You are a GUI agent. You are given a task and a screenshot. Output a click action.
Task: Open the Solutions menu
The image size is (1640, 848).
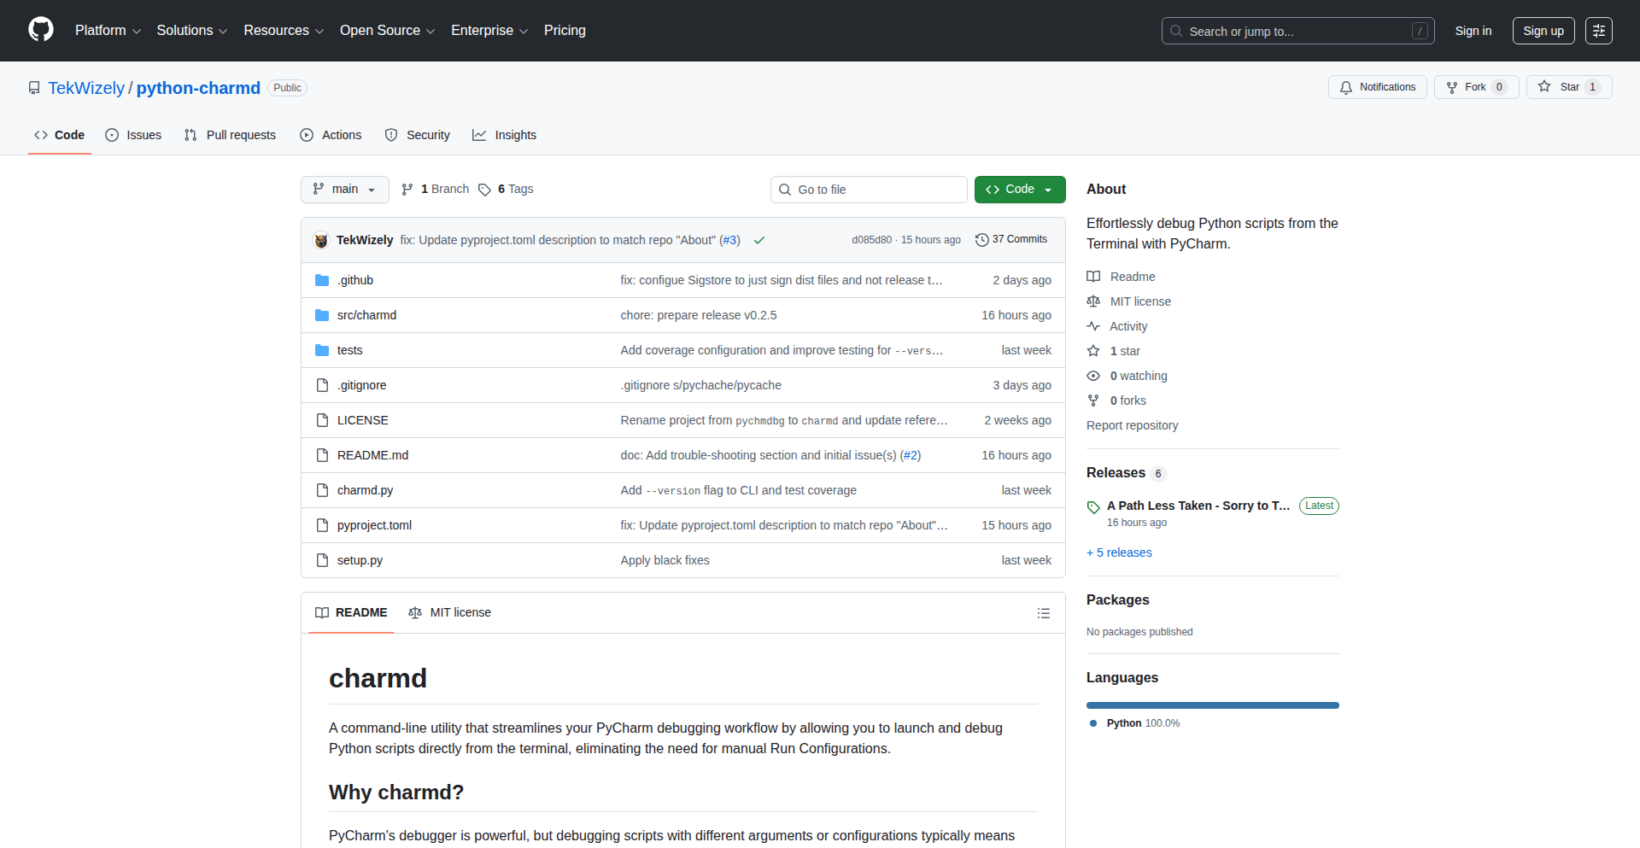coord(191,31)
